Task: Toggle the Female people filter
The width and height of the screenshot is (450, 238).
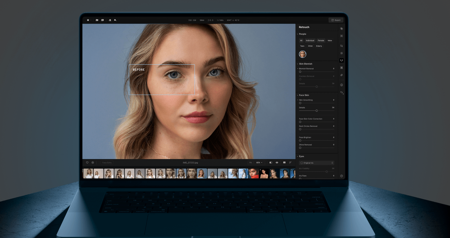Action: pyautogui.click(x=321, y=41)
